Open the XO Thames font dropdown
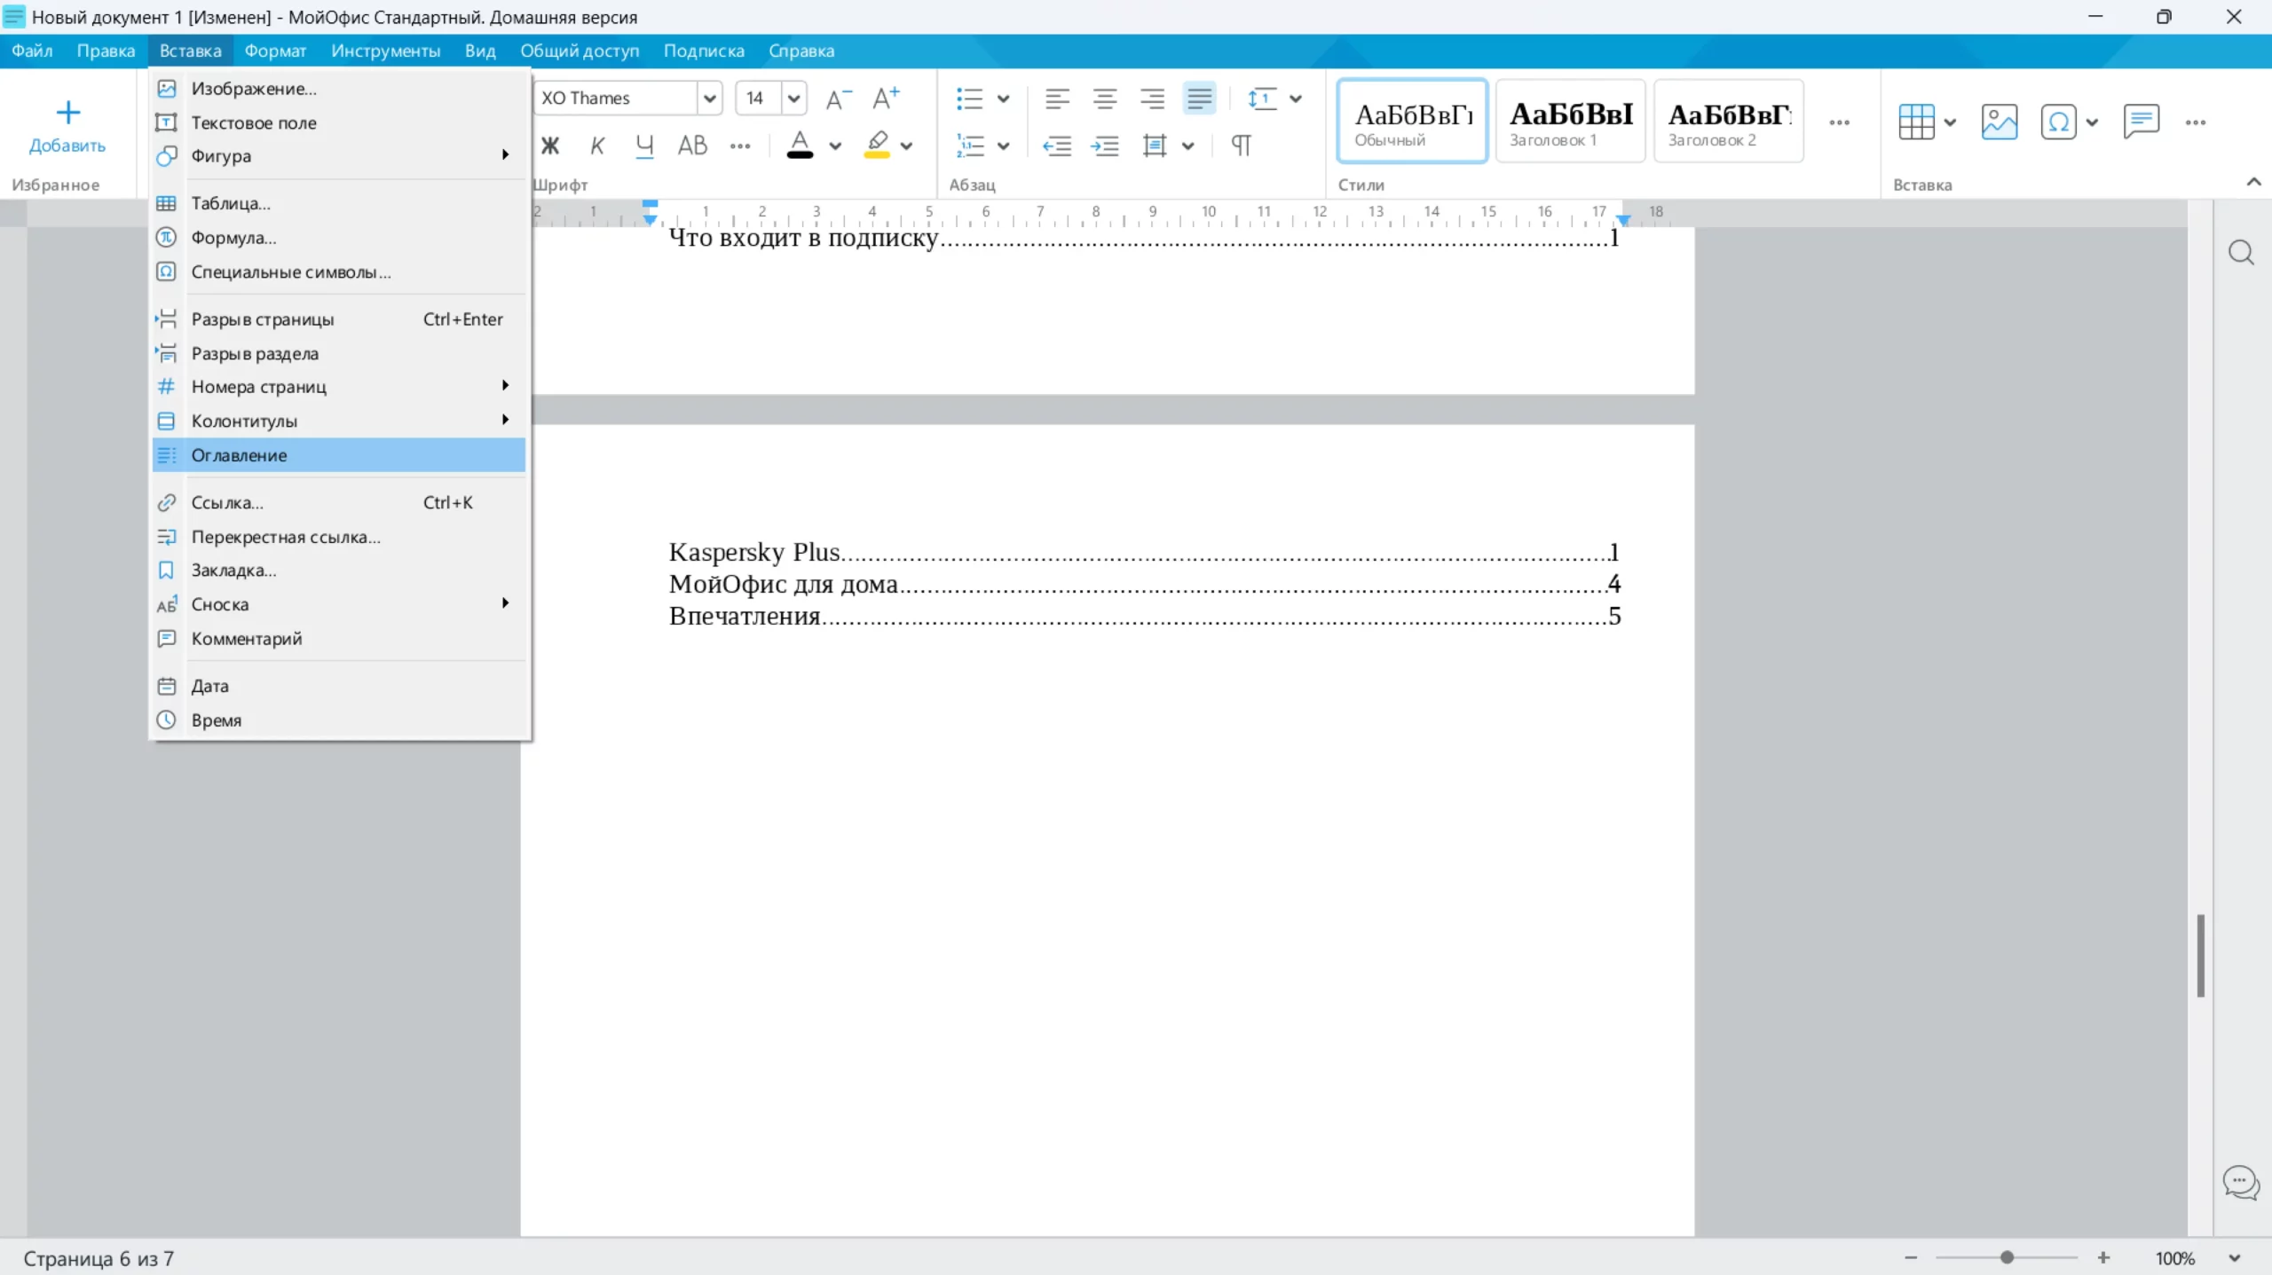The image size is (2272, 1275). pyautogui.click(x=709, y=98)
